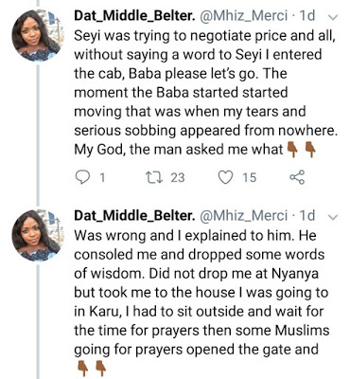Open first tweet text about negotiating price
The width and height of the screenshot is (350, 379).
(205, 93)
